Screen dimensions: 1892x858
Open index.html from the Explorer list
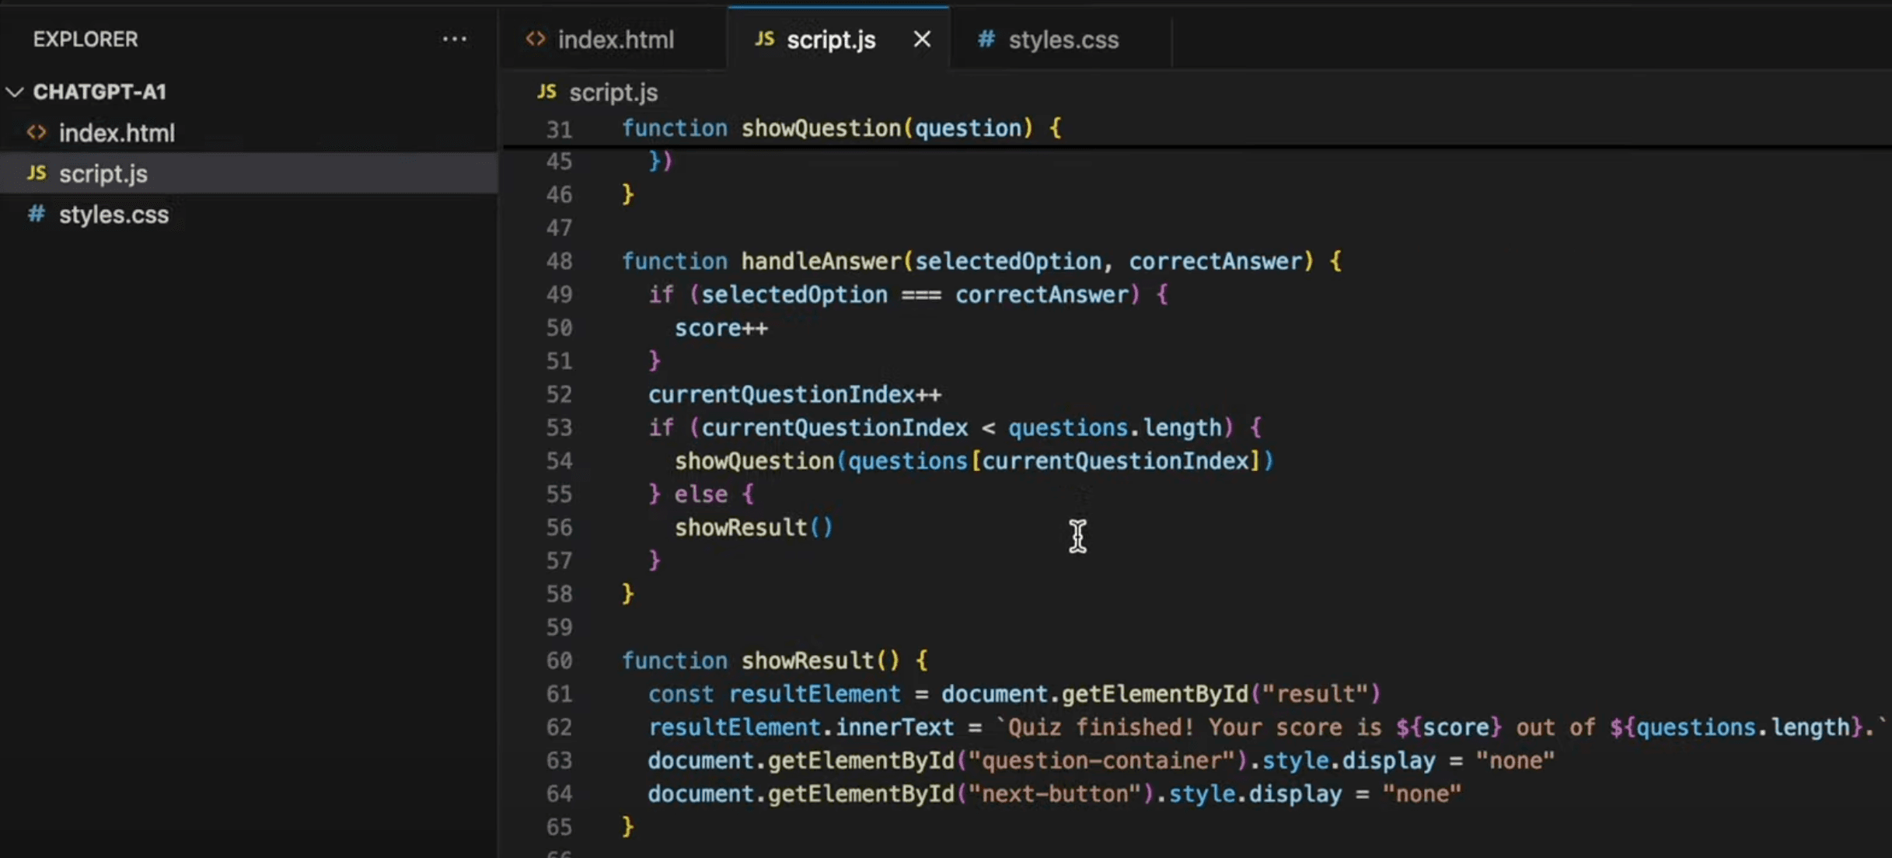pos(118,132)
